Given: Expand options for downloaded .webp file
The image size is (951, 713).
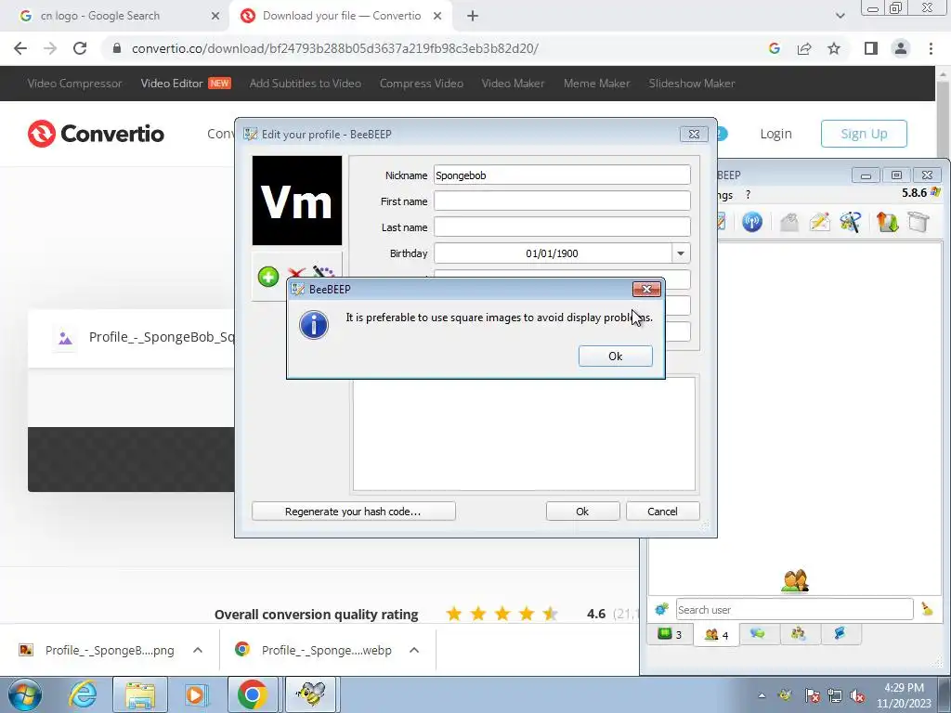Looking at the screenshot, I should click(x=414, y=650).
